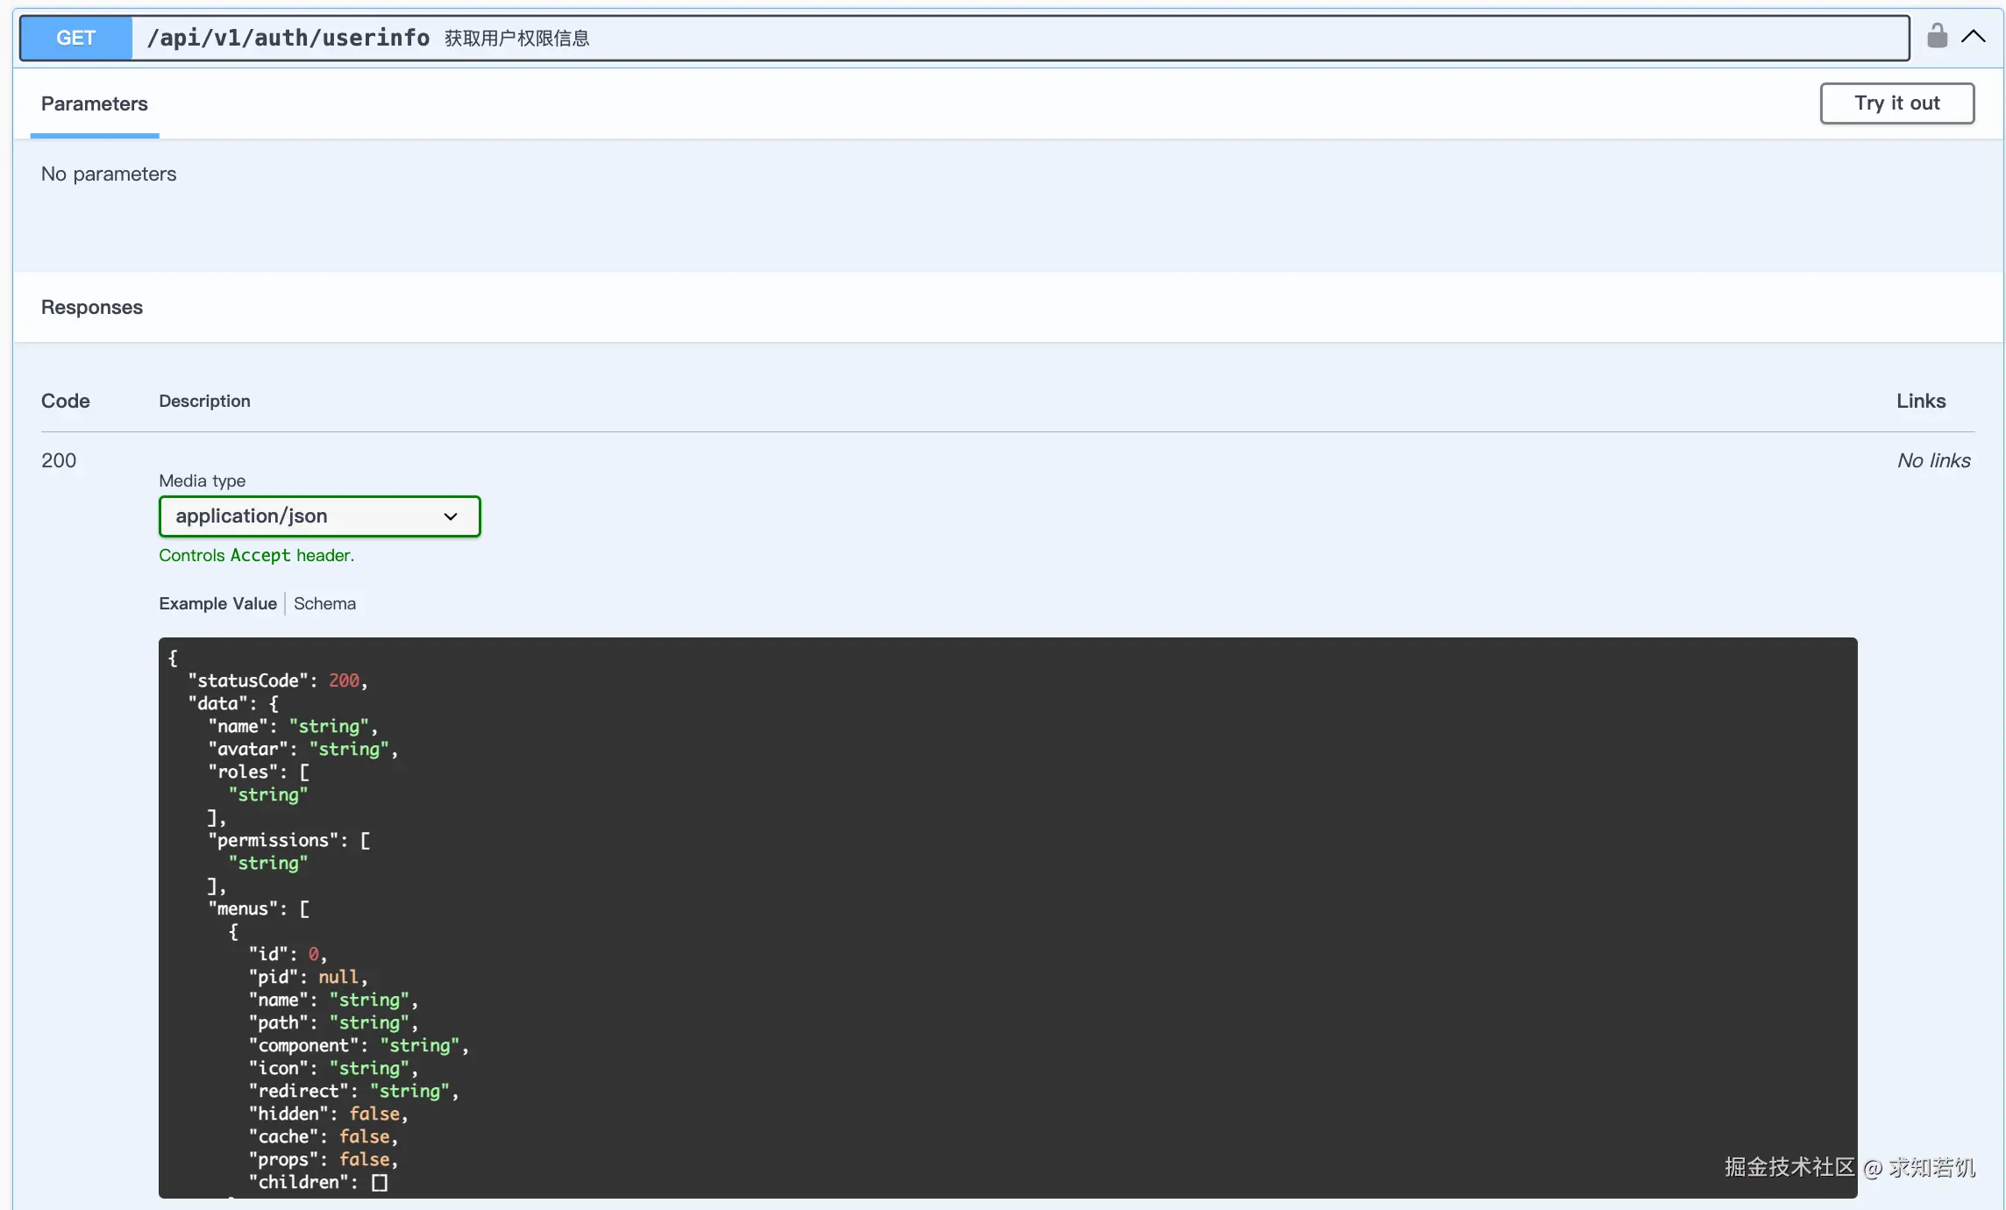Collapse the userinfo endpoint with the chevron
This screenshot has height=1210, width=2006.
(1974, 37)
